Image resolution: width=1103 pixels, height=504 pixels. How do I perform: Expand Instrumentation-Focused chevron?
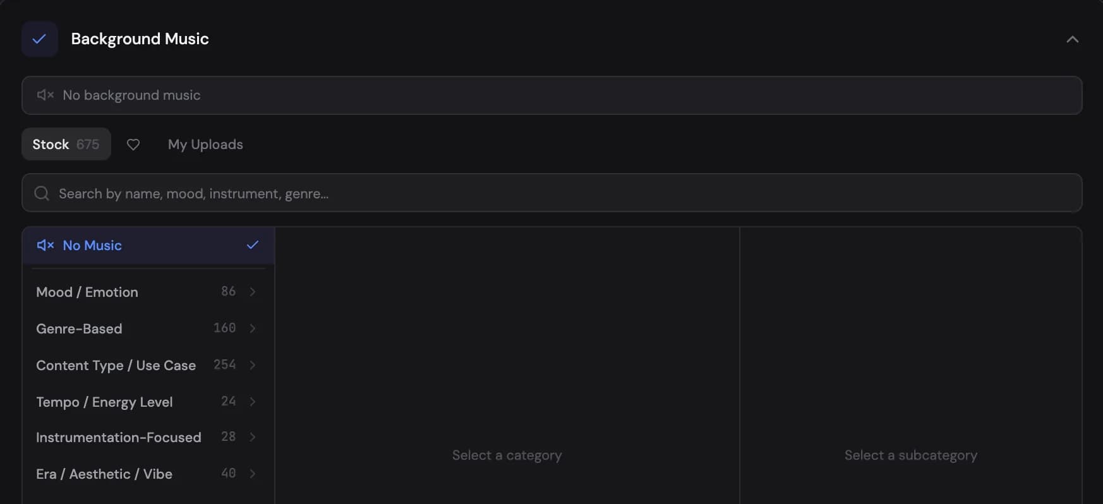tap(253, 437)
